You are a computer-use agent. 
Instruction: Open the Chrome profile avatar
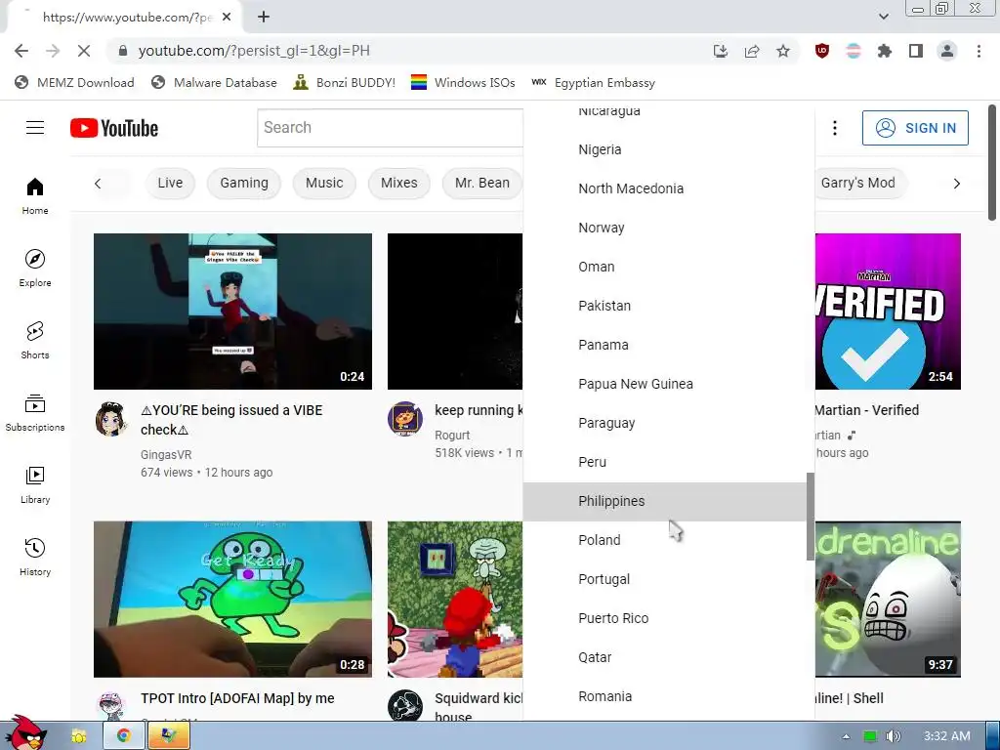tap(947, 51)
